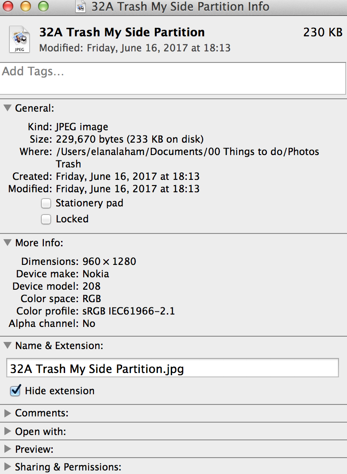
Task: Click the title bar proxy document icon
Action: coord(81,6)
